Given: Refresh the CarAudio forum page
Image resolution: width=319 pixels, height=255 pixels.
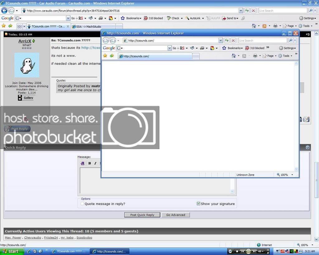Looking at the screenshot, I should coord(247,11).
